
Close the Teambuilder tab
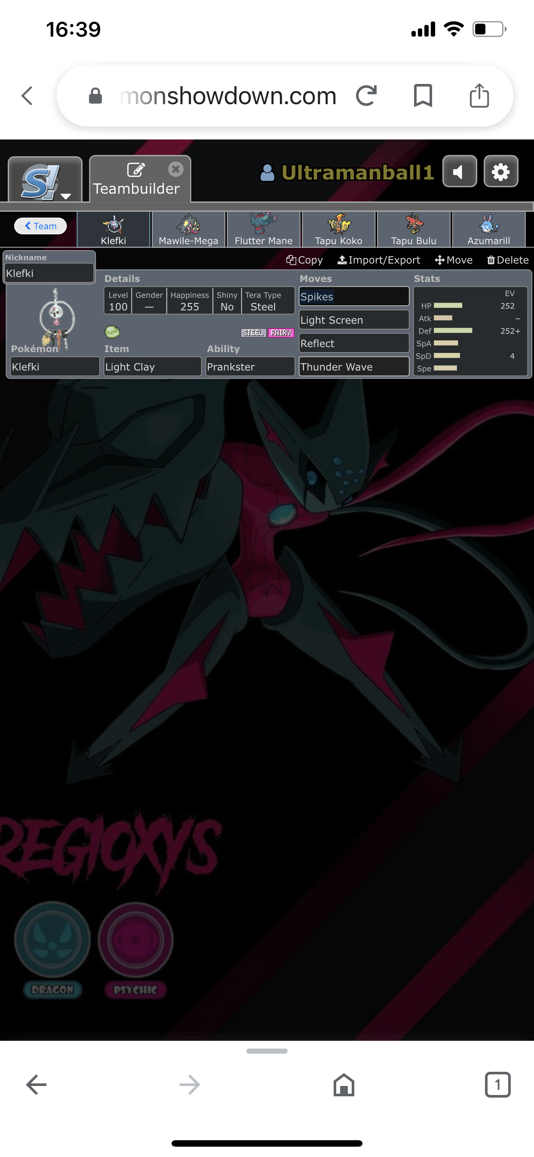click(x=176, y=169)
